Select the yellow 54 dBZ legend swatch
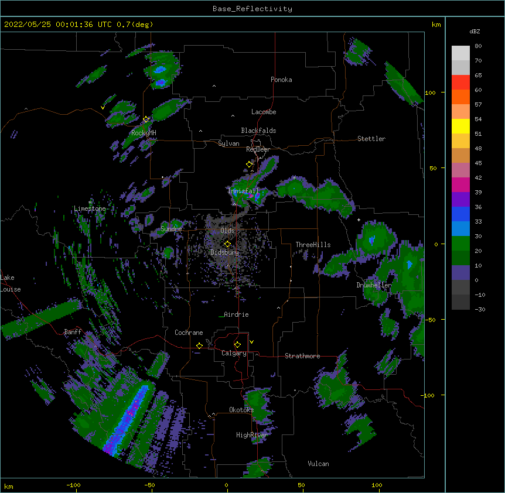This screenshot has width=505, height=493. [x=460, y=126]
